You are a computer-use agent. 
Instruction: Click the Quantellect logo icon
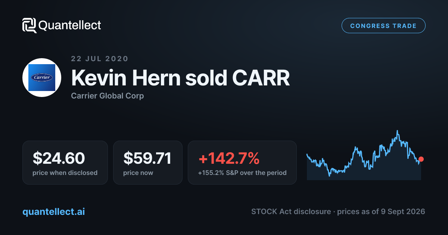(x=29, y=25)
